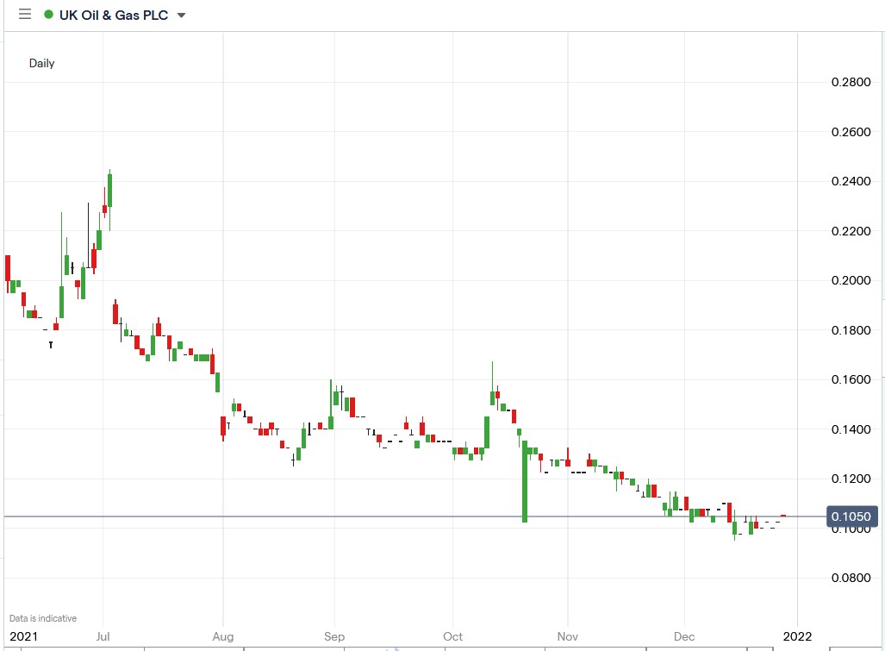Click the highest candle peak in early July
885x651 pixels.
point(109,172)
